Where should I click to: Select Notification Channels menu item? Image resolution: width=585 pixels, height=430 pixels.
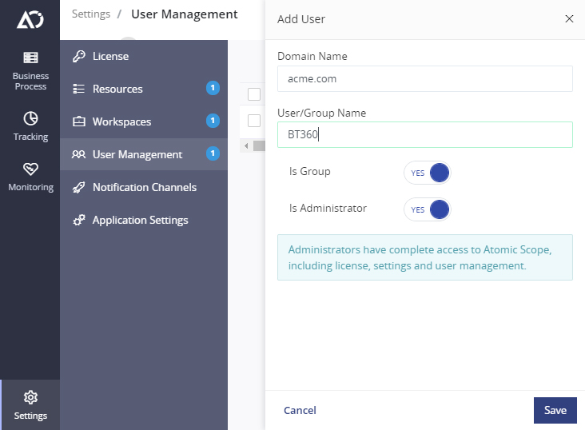pyautogui.click(x=144, y=187)
